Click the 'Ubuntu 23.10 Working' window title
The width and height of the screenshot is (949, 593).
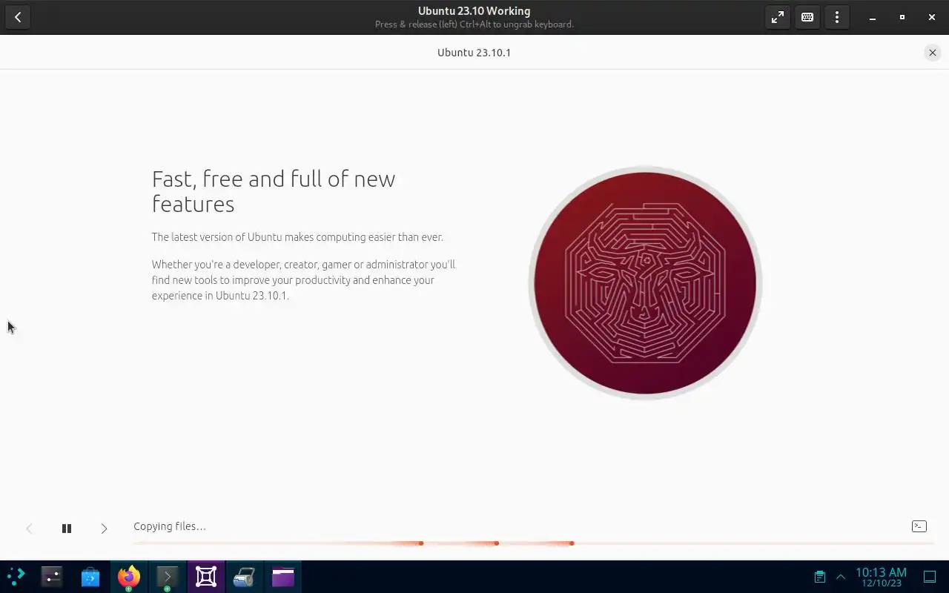(474, 11)
